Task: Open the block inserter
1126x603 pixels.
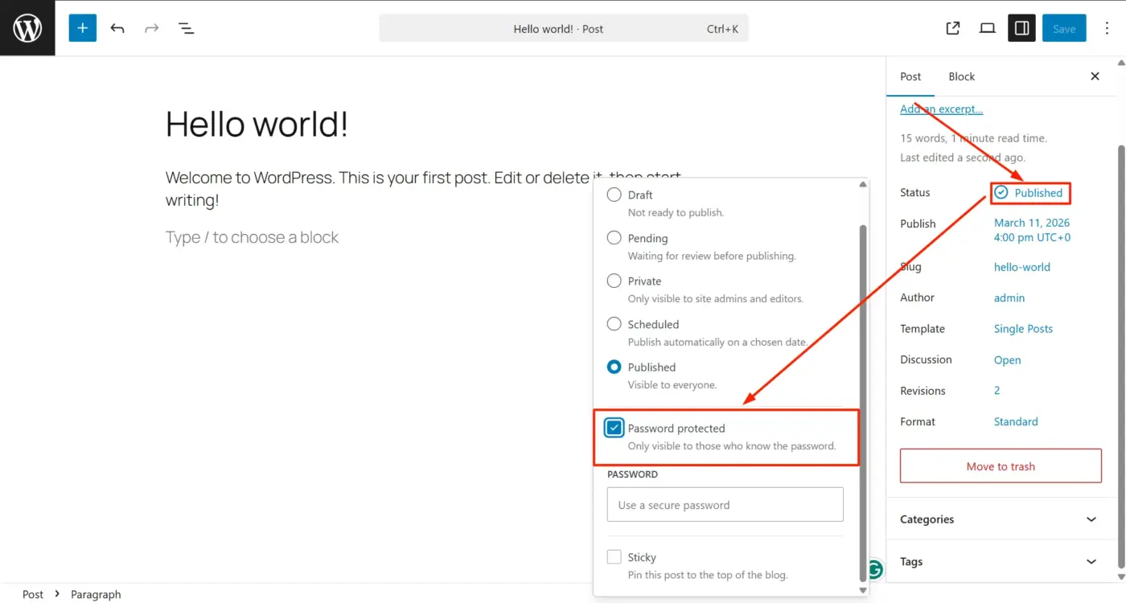Action: point(82,27)
